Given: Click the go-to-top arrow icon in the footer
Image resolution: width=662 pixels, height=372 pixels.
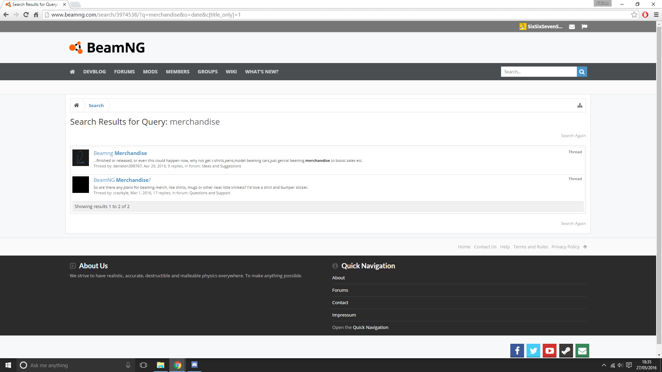Looking at the screenshot, I should tap(585, 247).
